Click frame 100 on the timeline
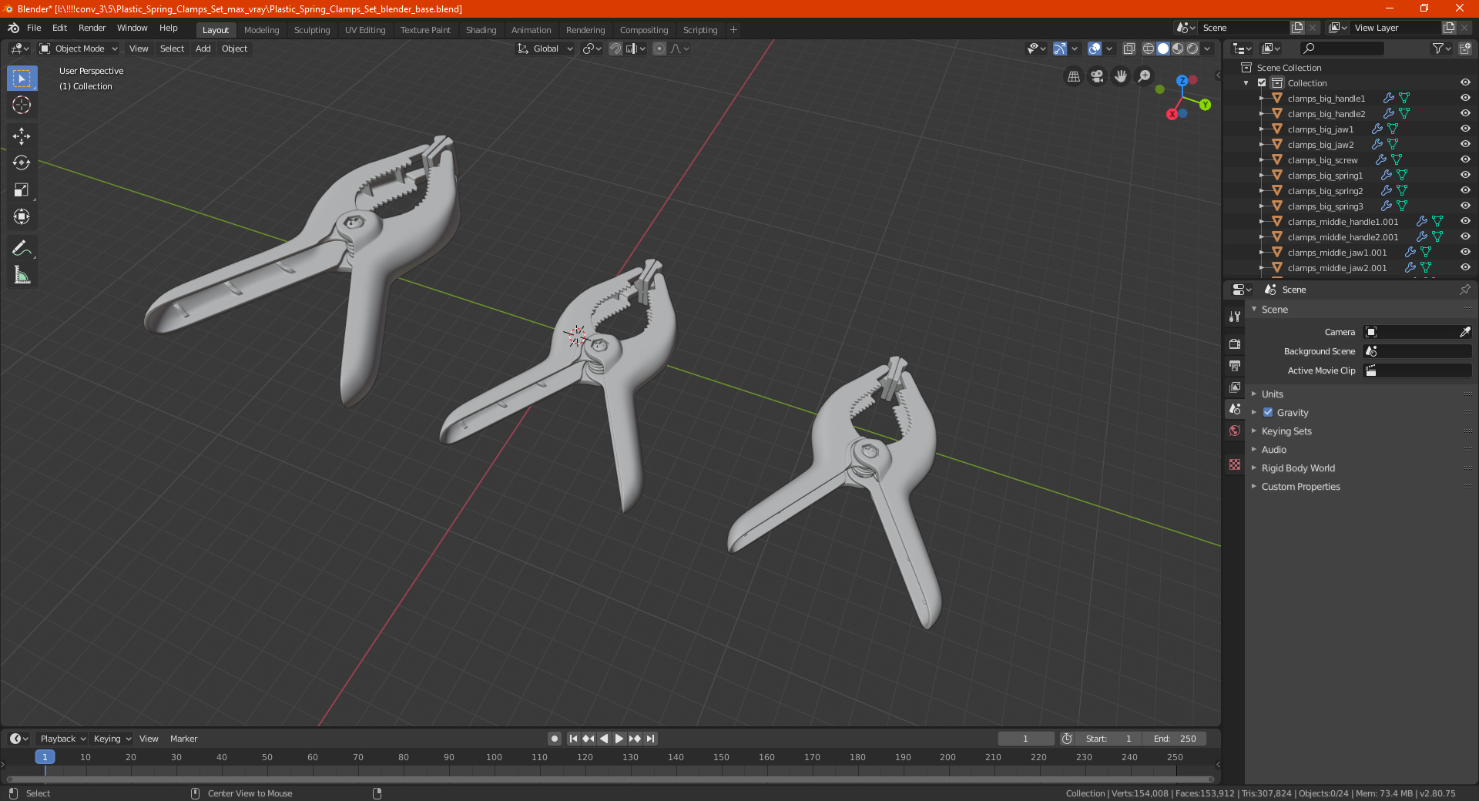Viewport: 1479px width, 801px height. 494,757
